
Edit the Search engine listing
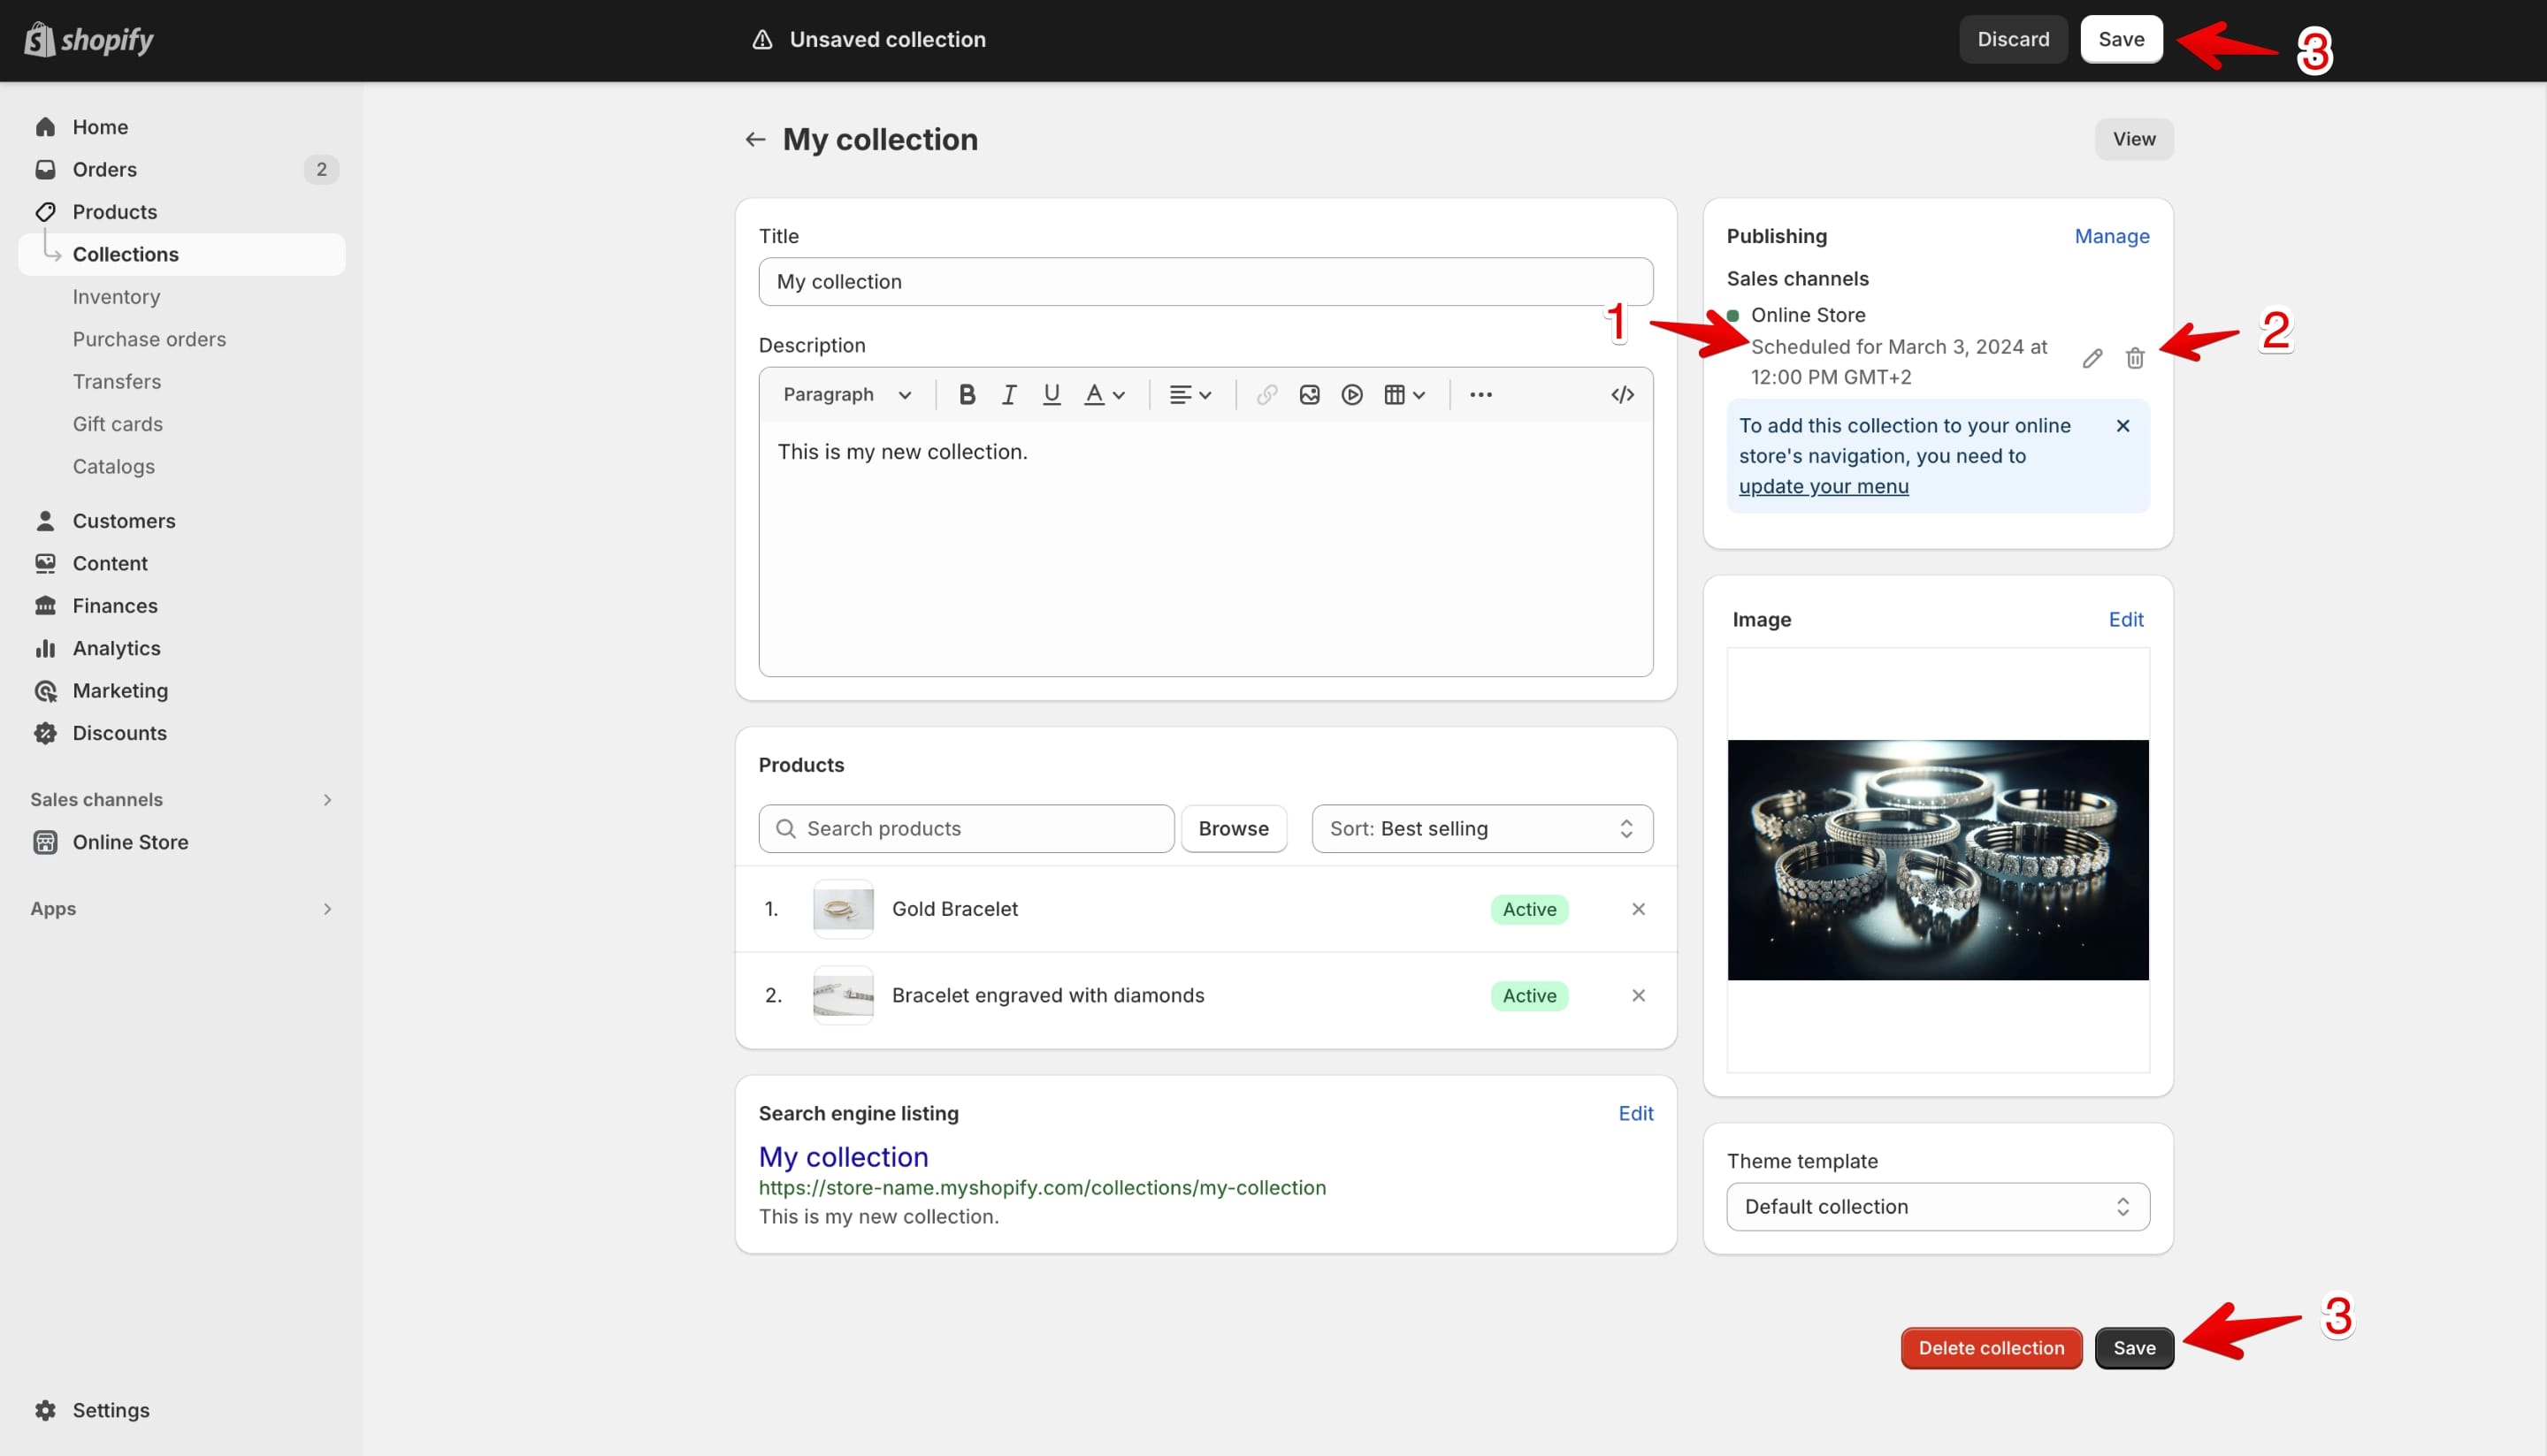tap(1635, 1114)
